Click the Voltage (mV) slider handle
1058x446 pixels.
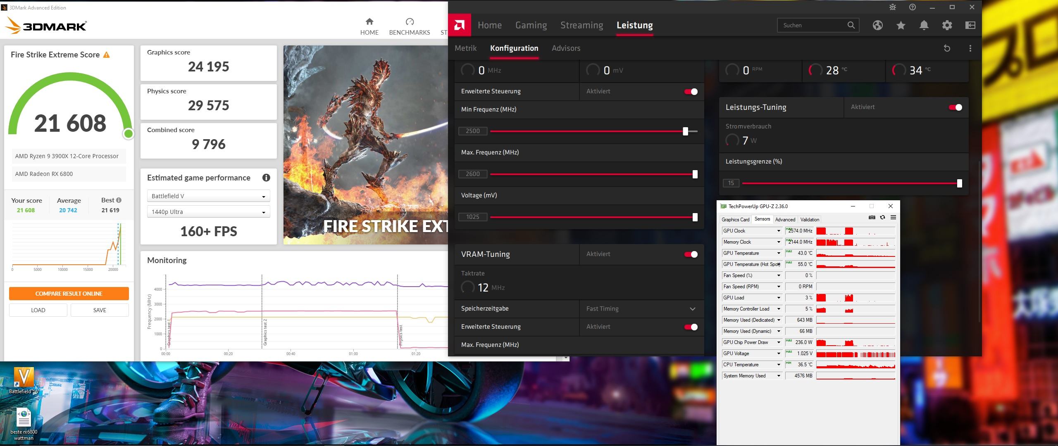coord(695,217)
